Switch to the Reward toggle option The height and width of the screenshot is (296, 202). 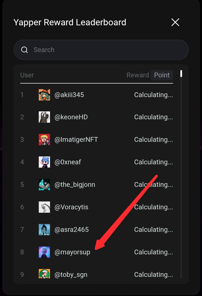138,75
